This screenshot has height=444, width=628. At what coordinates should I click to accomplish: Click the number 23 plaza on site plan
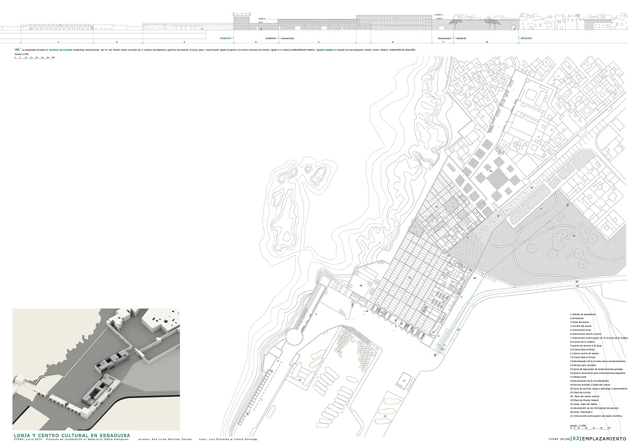point(491,171)
